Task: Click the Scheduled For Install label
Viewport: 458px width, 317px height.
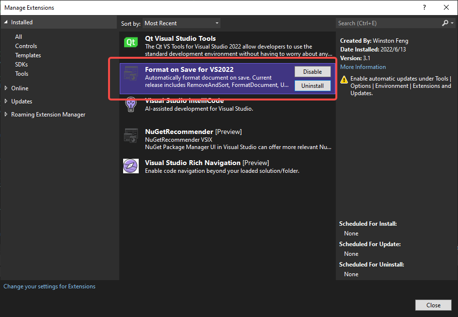Action: (368, 224)
